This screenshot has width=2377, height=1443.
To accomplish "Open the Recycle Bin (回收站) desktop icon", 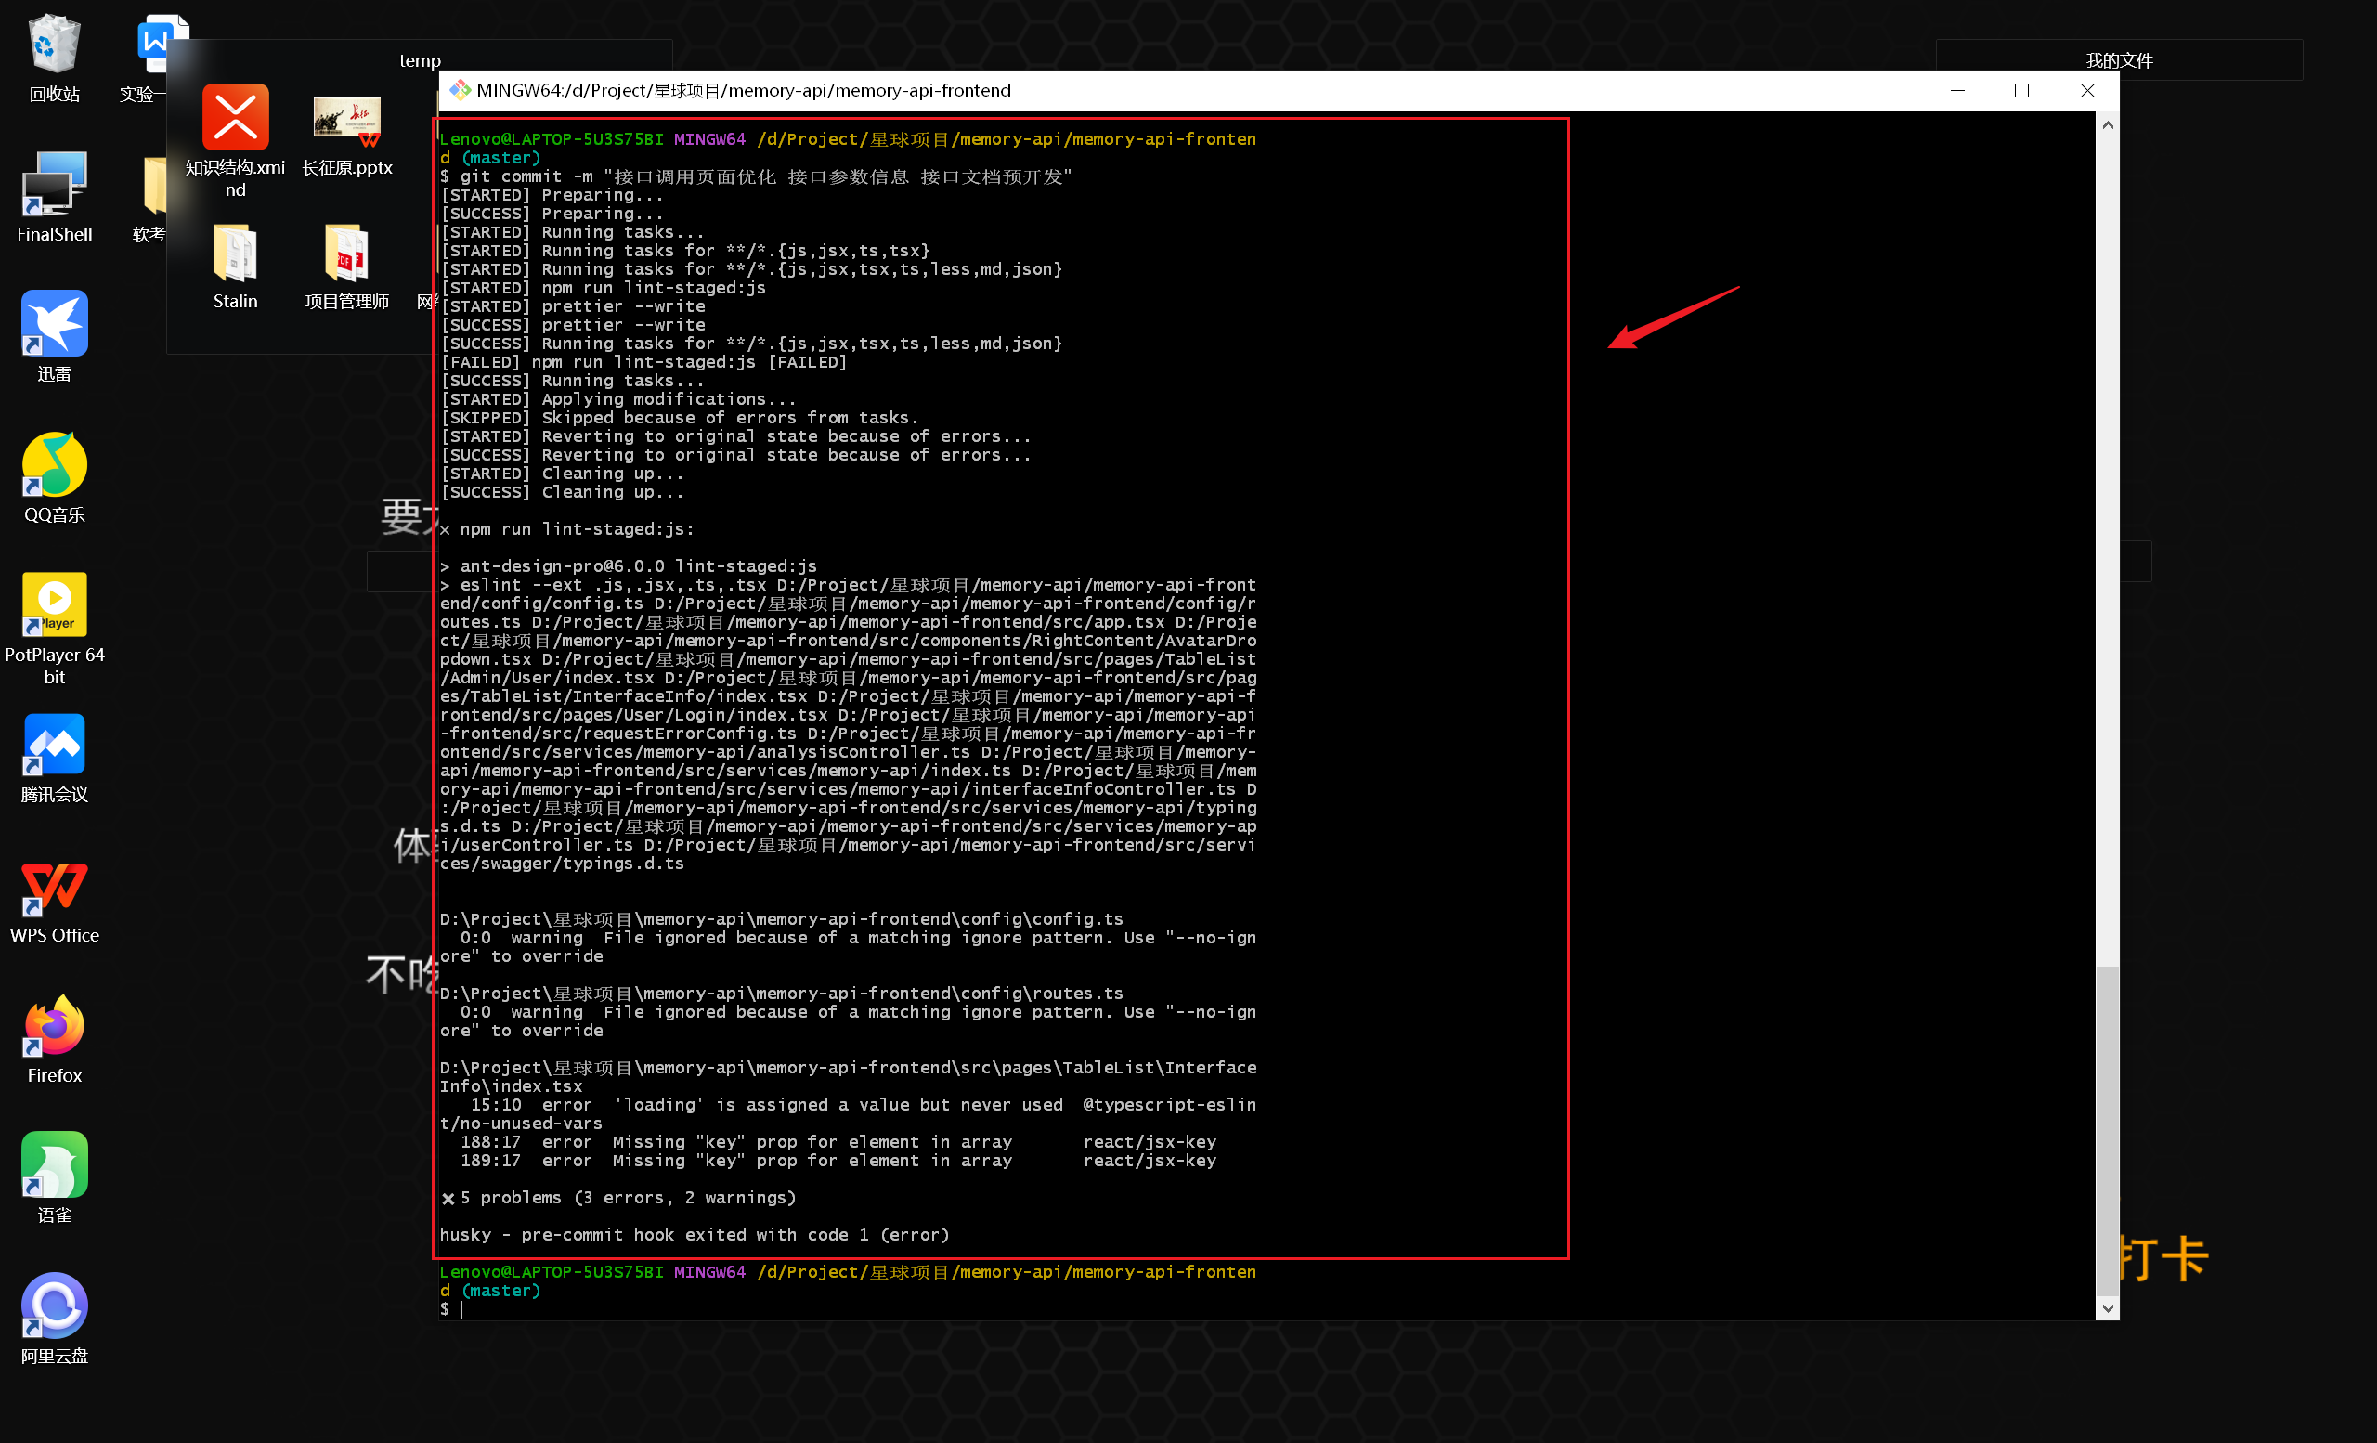I will (54, 58).
